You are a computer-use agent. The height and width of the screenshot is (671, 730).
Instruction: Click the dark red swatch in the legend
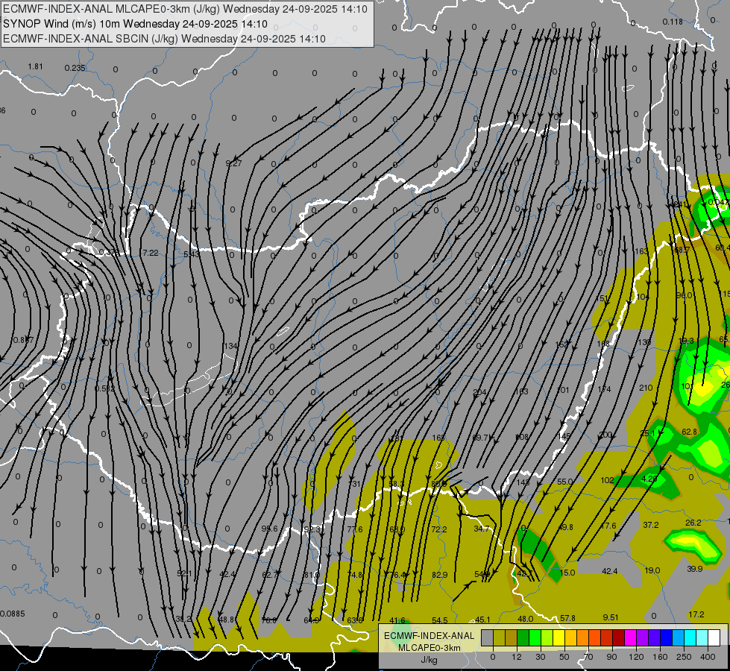618,638
